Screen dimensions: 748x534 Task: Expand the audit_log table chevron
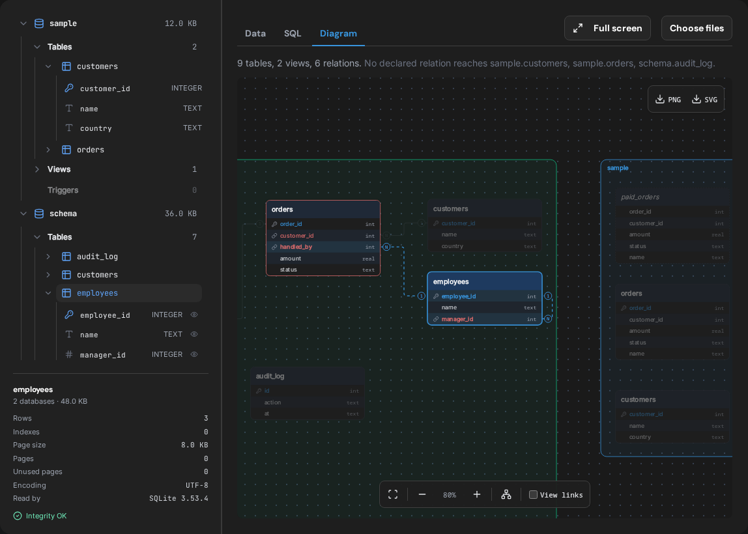pyautogui.click(x=48, y=257)
